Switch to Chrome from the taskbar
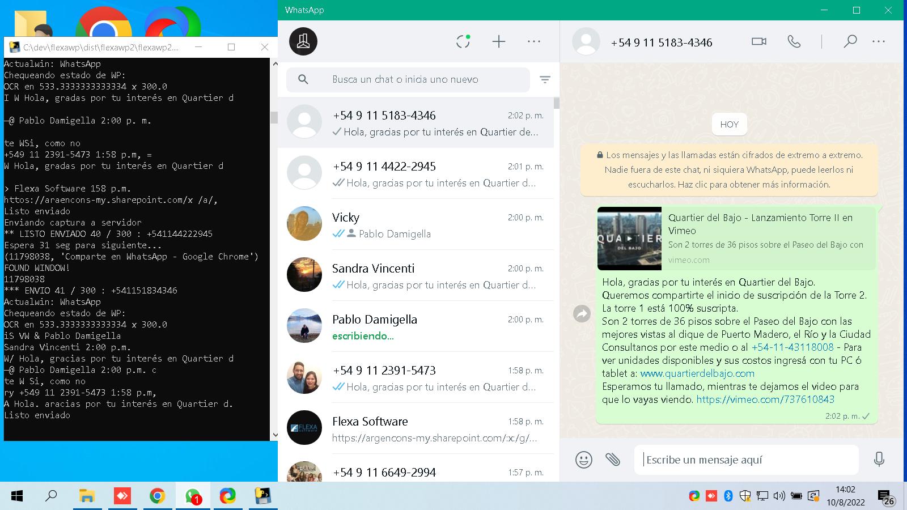907x510 pixels. coord(157,496)
